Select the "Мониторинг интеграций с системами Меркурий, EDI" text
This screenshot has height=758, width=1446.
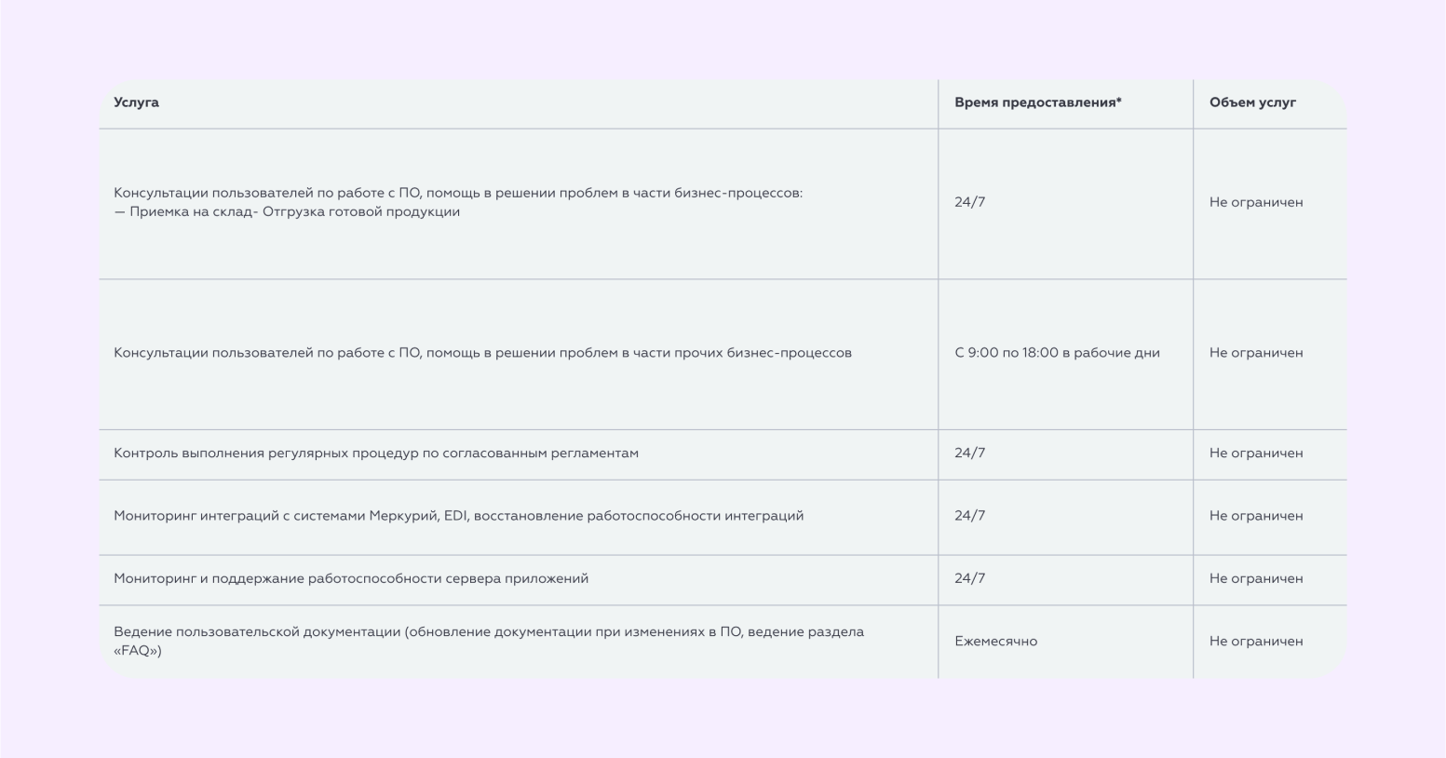click(x=458, y=516)
